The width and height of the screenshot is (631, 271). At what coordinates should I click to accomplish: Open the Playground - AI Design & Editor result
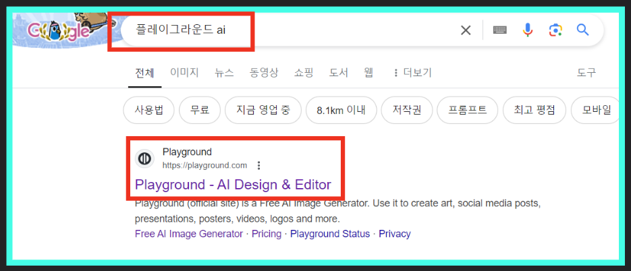click(233, 185)
